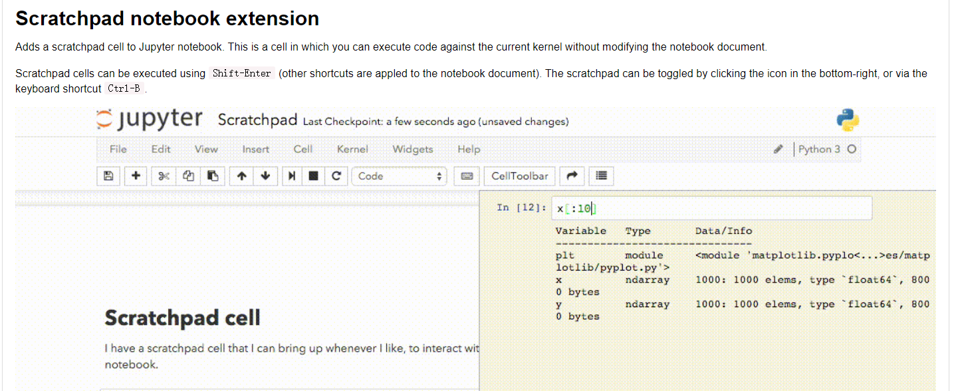
Task: Insert a cell with the plus icon
Action: click(136, 176)
